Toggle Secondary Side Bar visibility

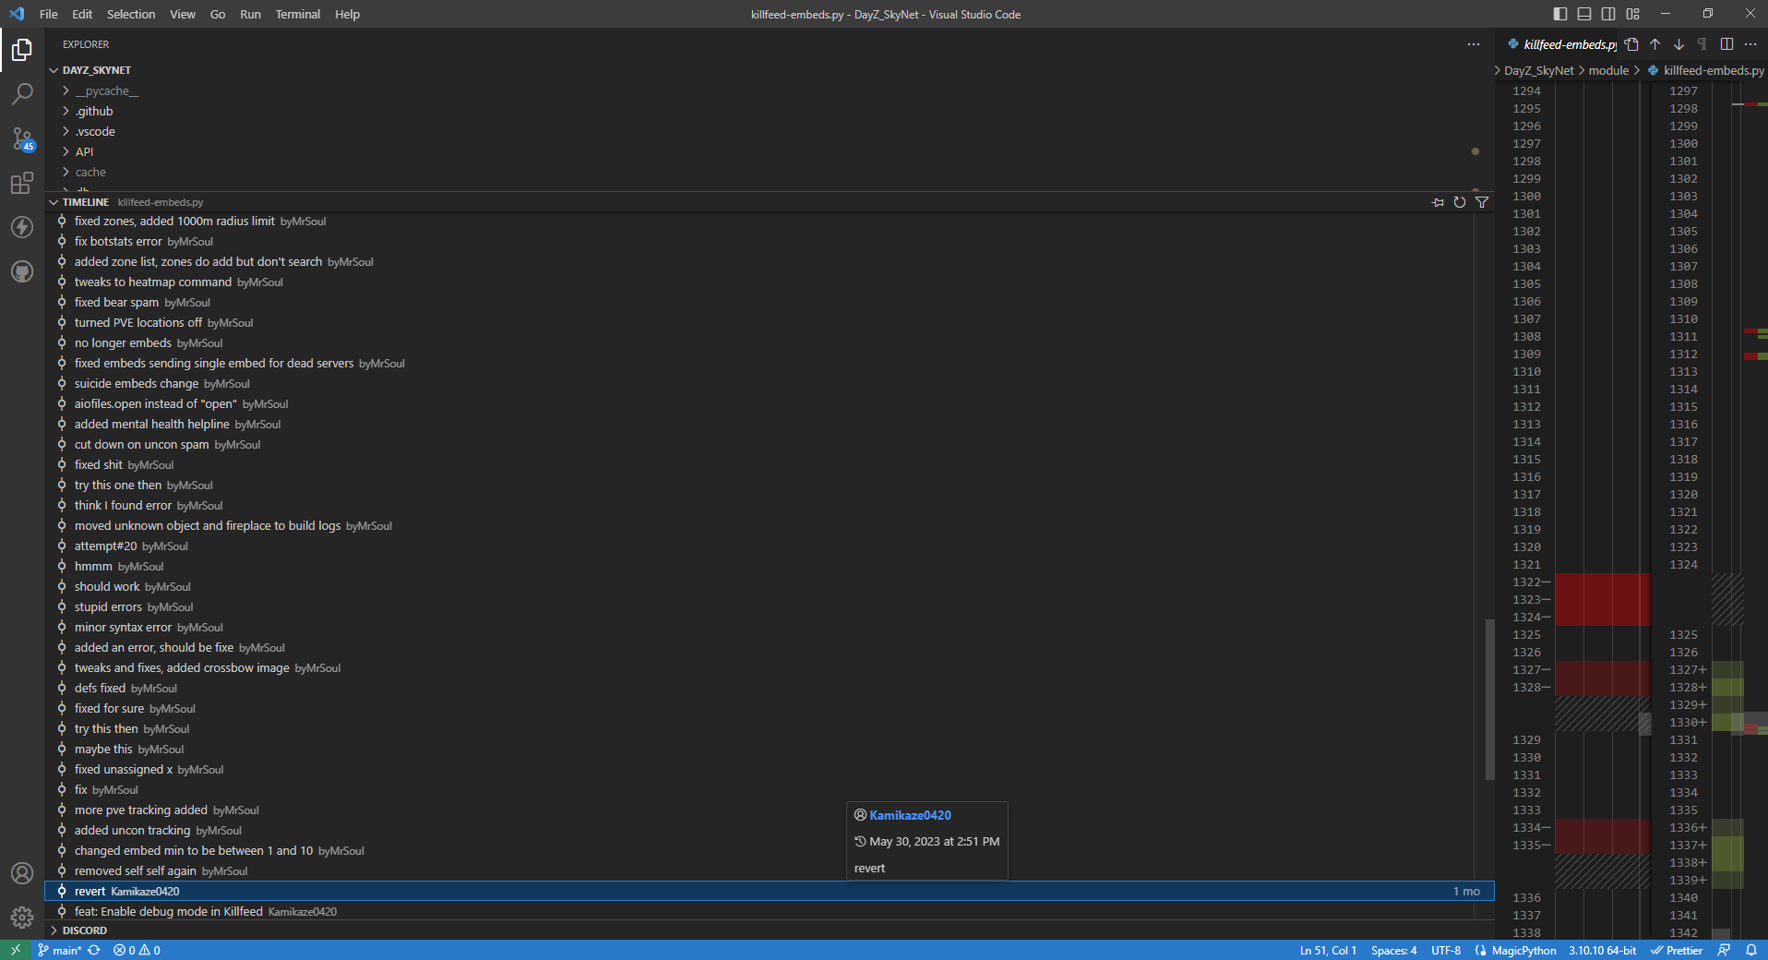(x=1608, y=14)
